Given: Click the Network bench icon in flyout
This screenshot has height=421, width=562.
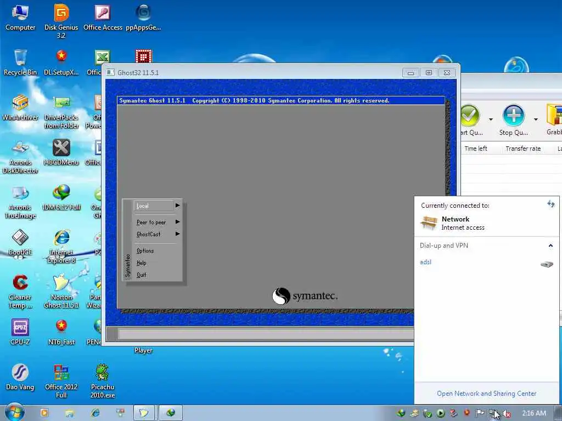Looking at the screenshot, I should [x=429, y=223].
